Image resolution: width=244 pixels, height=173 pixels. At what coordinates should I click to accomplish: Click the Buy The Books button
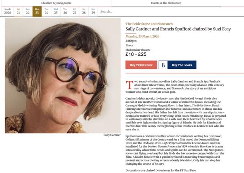182,65
